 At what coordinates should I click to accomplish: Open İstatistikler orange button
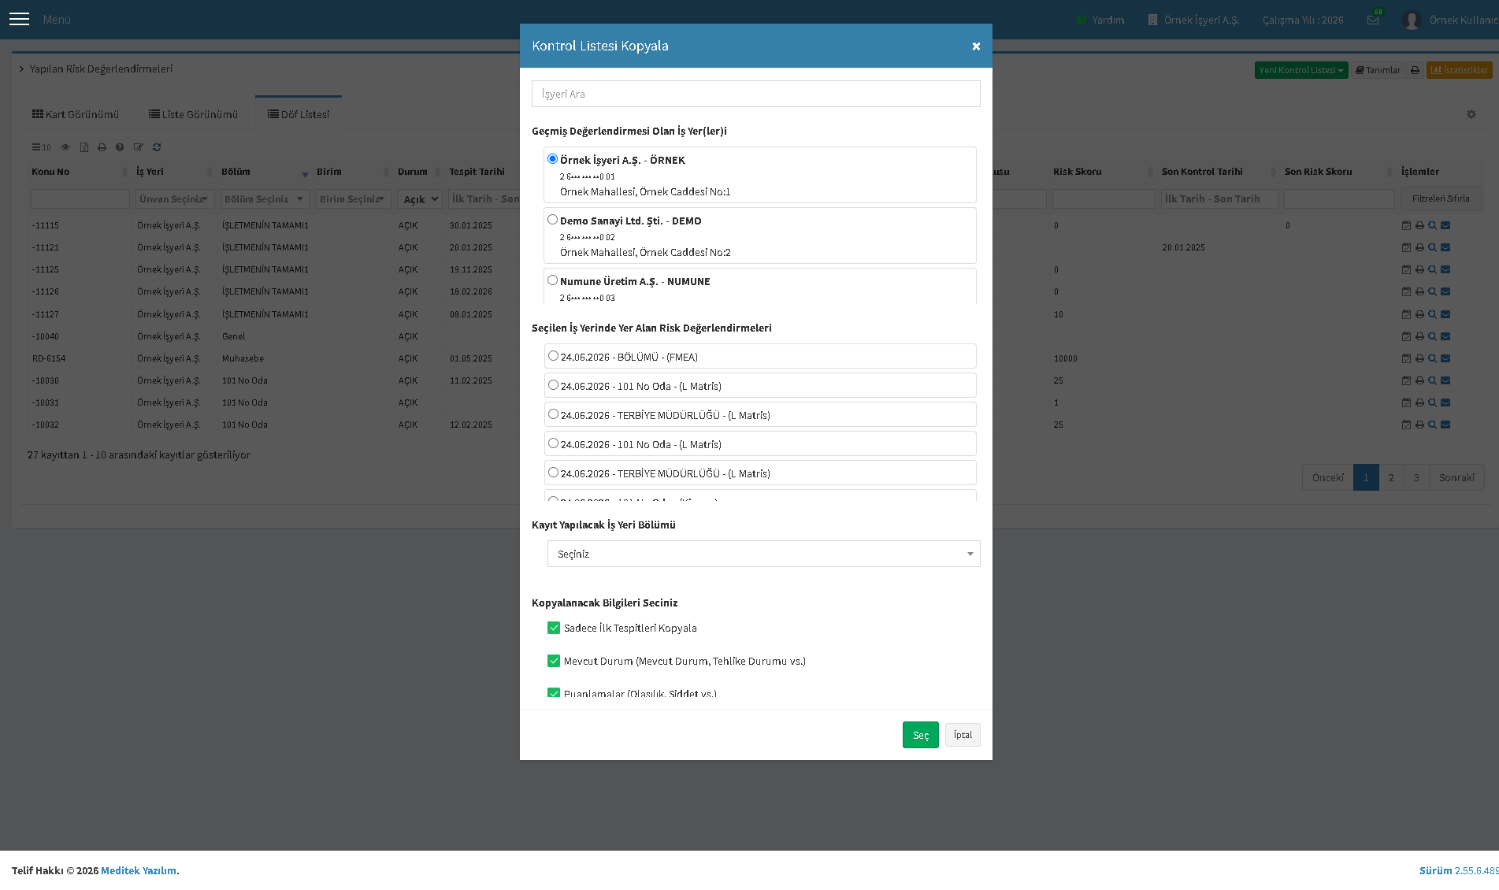point(1459,70)
